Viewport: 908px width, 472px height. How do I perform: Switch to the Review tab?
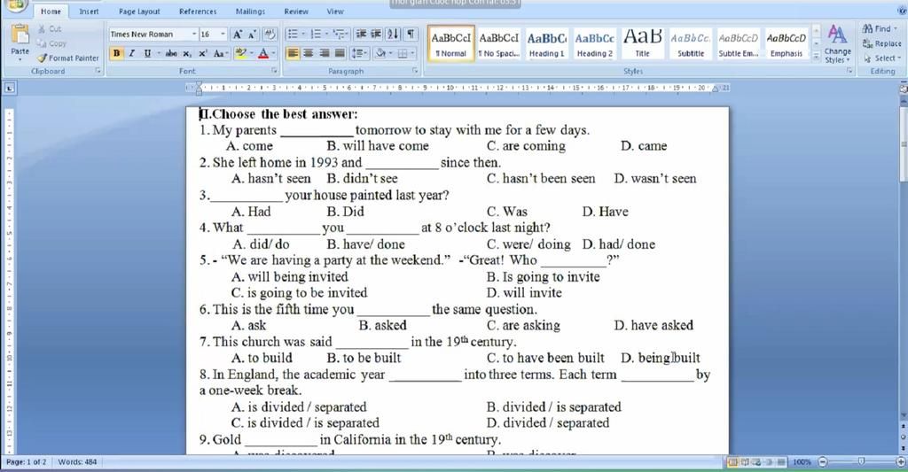[x=296, y=11]
